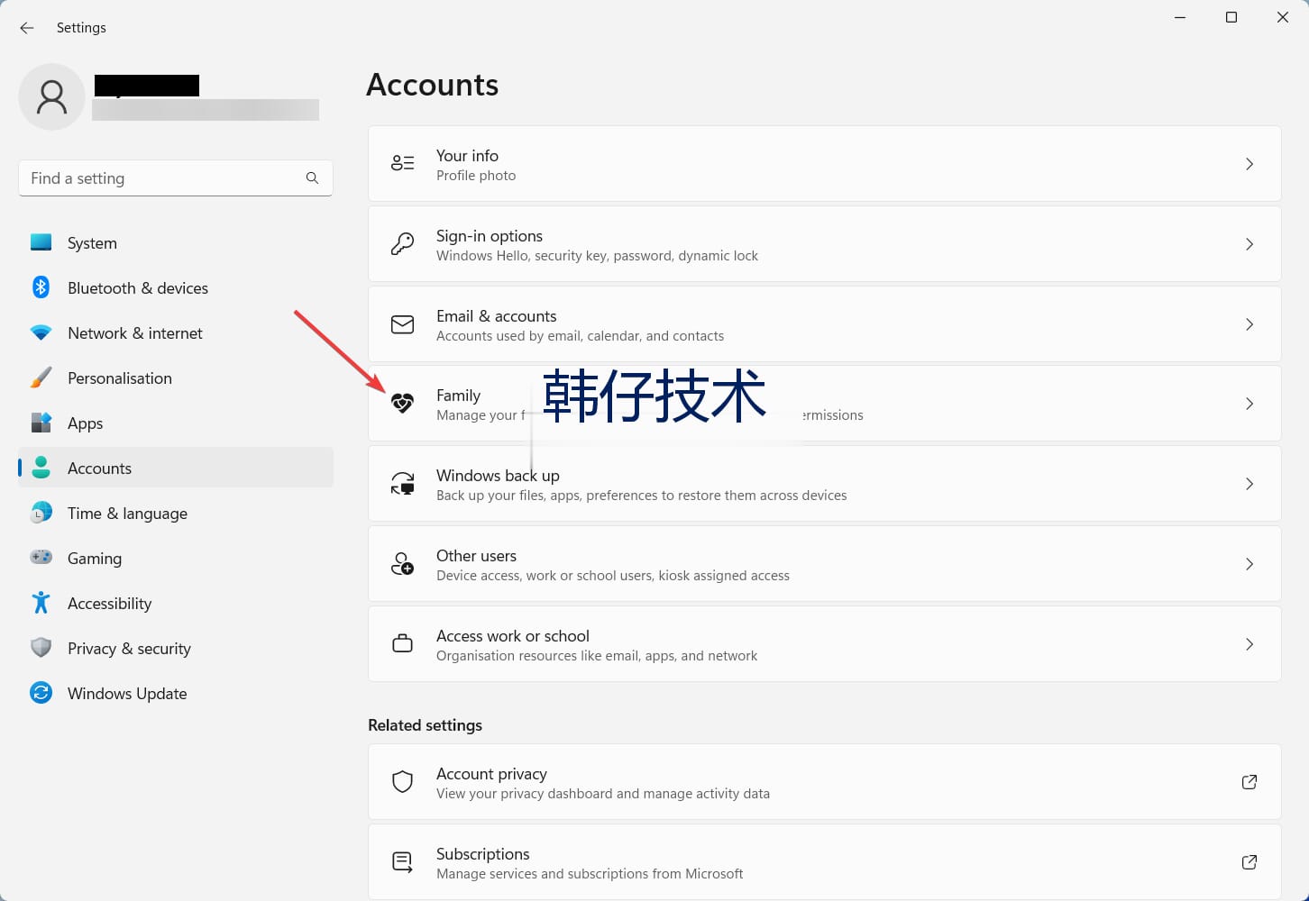Expand the Family row chevron
Screen dimensions: 1309x901
[x=1249, y=404]
